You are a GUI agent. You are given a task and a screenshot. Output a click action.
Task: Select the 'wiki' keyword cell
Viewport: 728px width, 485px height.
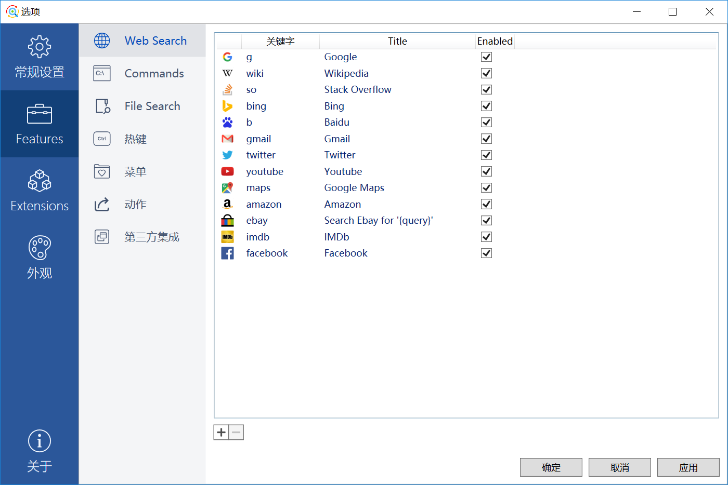point(255,73)
